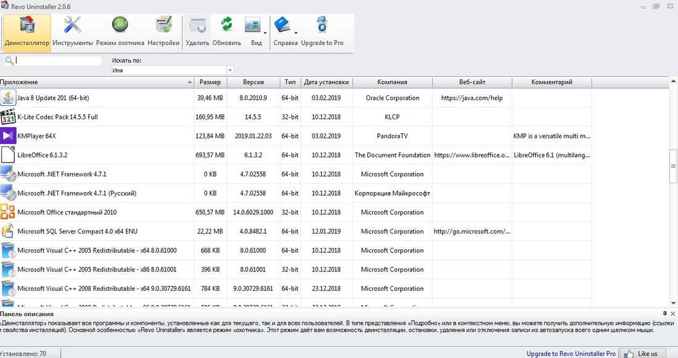Activate Hunter mode (Режим охотника)
Image resolution: width=678 pixels, height=358 pixels.
pyautogui.click(x=120, y=32)
